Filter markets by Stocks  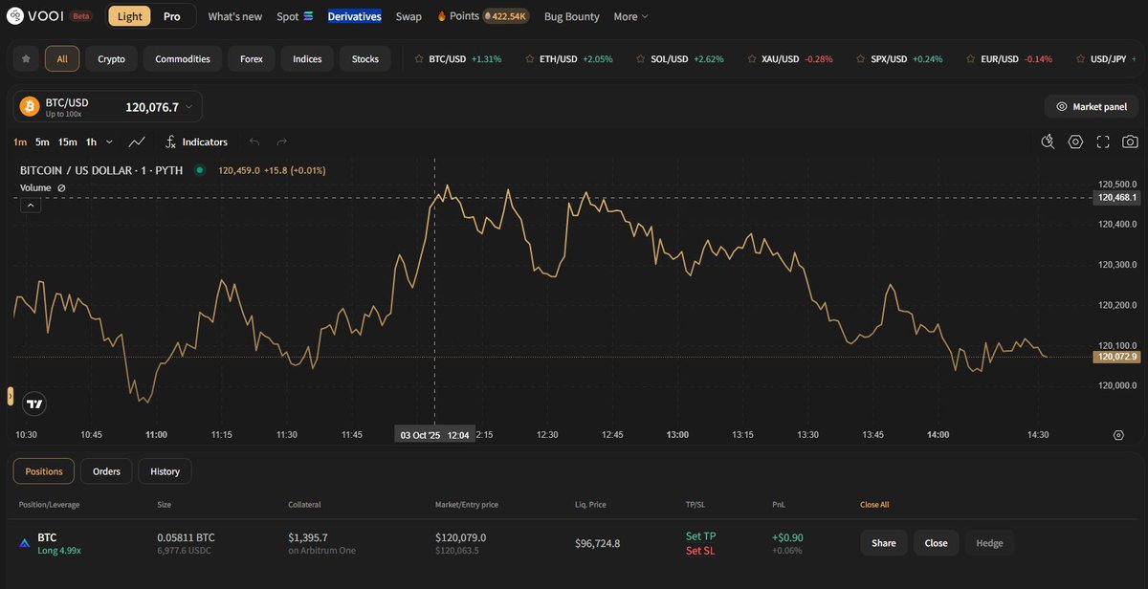pyautogui.click(x=365, y=58)
